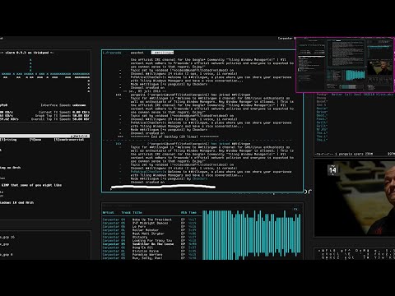395x296 pixels.
Task: Click the file permissions line '-rw-r--r-- 1 penguin users 230M'
Action: tap(344, 154)
